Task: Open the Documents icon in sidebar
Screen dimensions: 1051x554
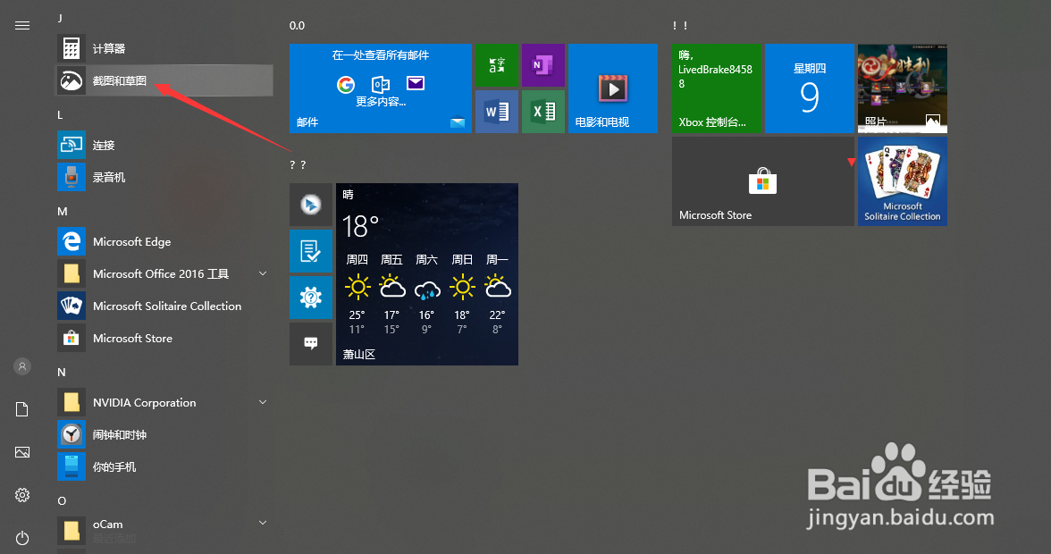Action: (x=22, y=409)
